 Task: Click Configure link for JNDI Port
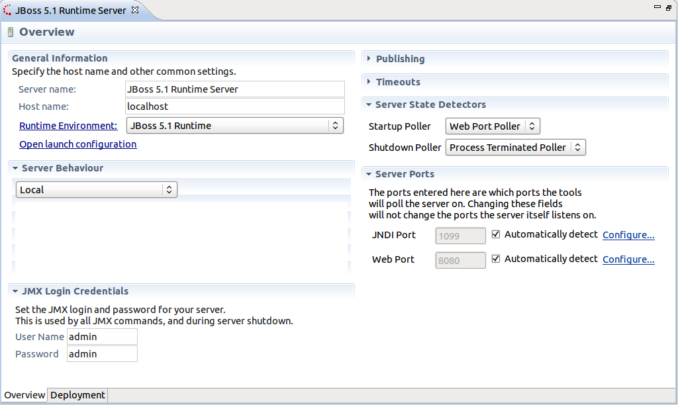628,235
